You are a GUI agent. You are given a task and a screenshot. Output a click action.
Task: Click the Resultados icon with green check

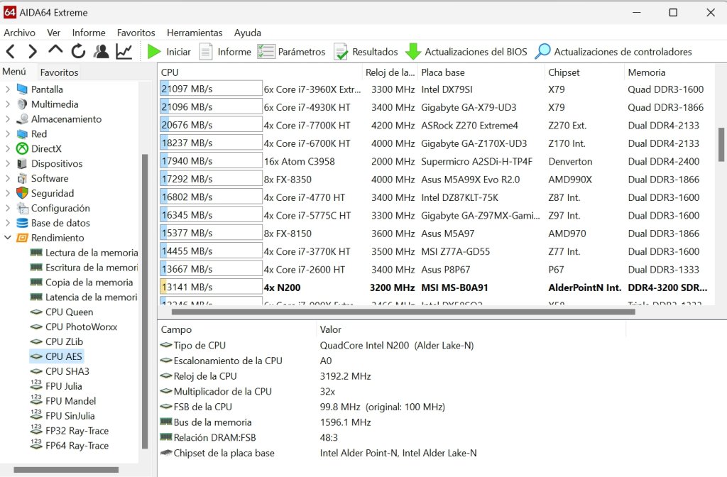341,51
